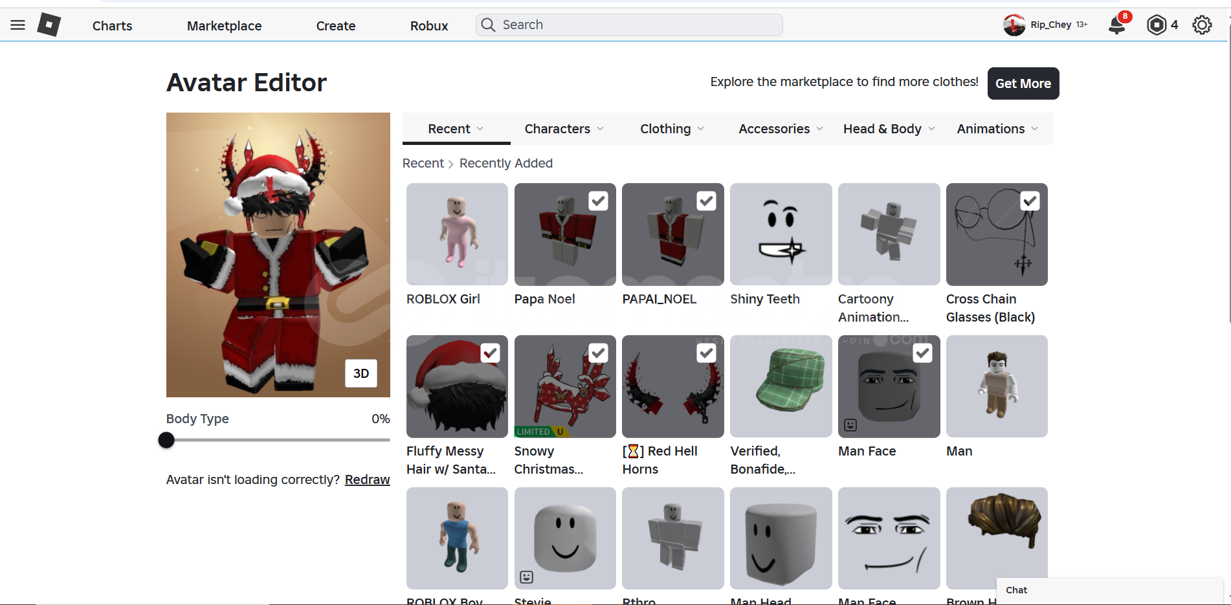Click the '[⌛] Red Hell Horns' label
The height and width of the screenshot is (605, 1231).
pos(660,460)
